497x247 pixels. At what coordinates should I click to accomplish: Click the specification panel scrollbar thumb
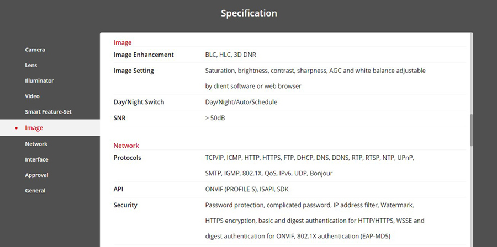point(471,130)
